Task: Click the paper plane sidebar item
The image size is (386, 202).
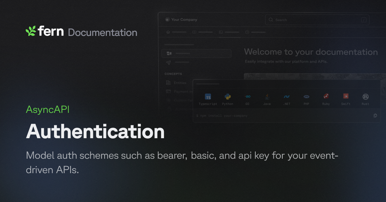Action: (x=169, y=62)
